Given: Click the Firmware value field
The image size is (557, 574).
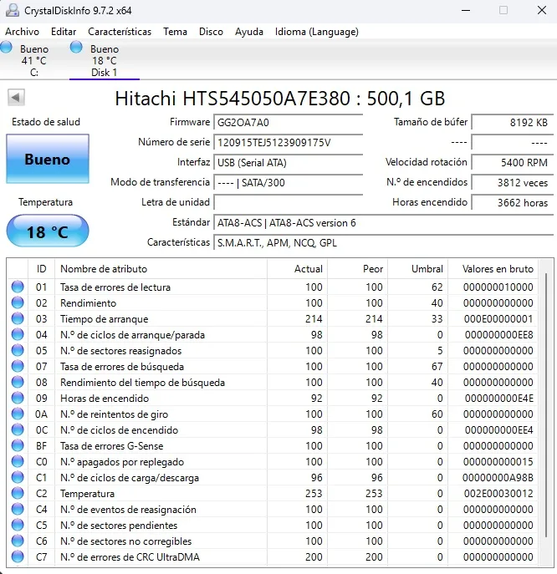Looking at the screenshot, I should (x=289, y=122).
